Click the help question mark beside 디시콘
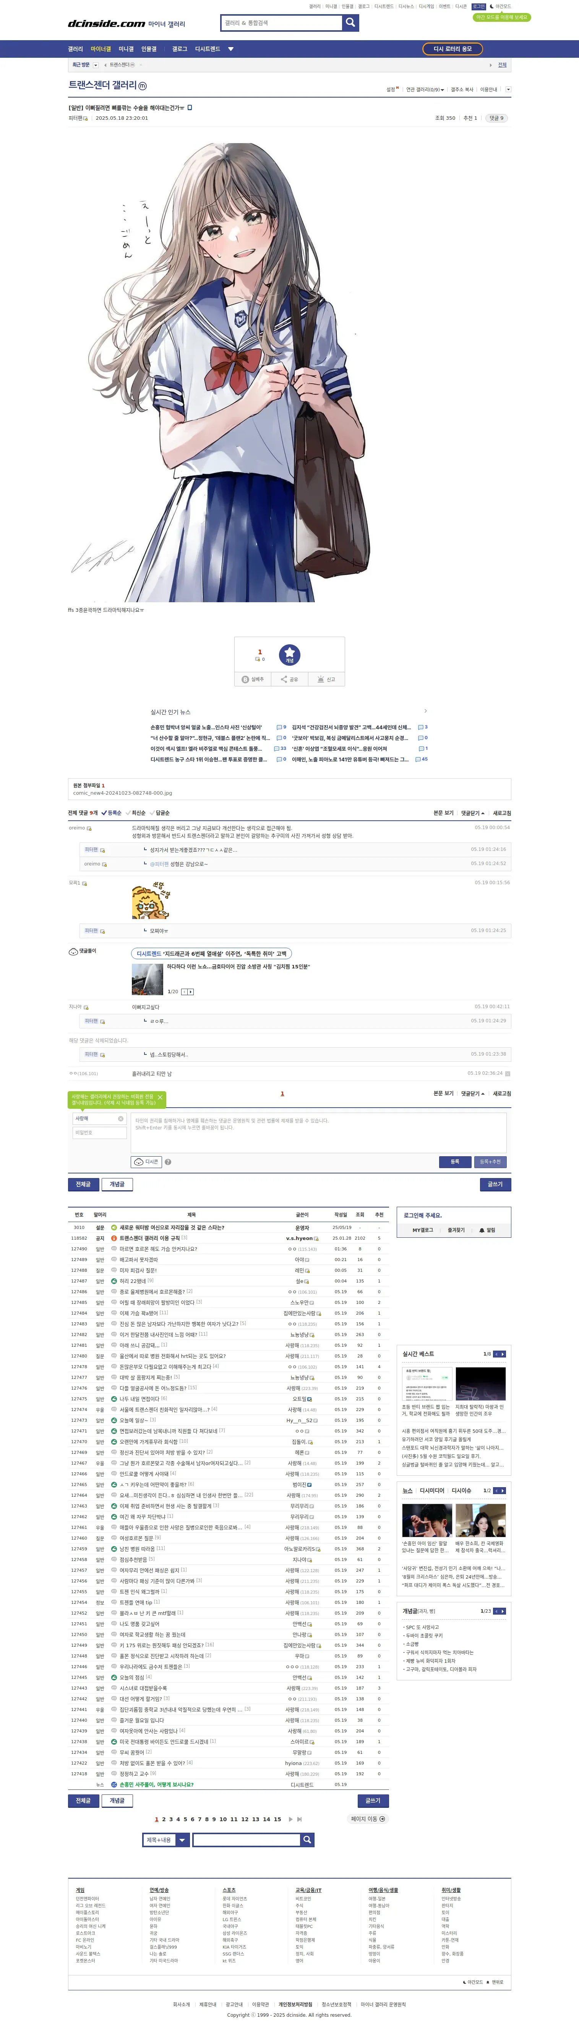579x2037 pixels. [x=167, y=1162]
